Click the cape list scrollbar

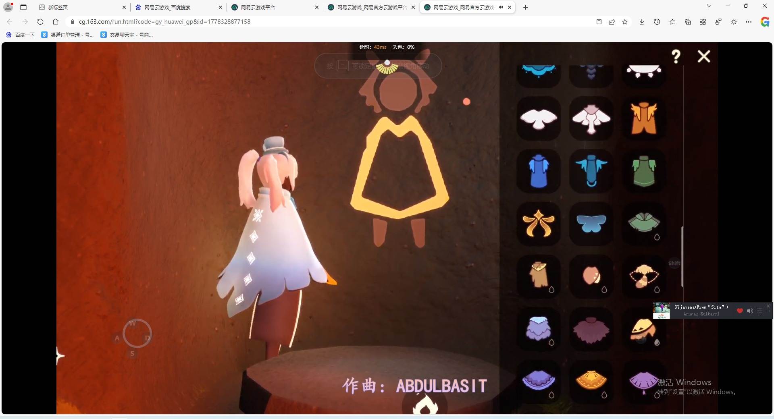coord(682,257)
